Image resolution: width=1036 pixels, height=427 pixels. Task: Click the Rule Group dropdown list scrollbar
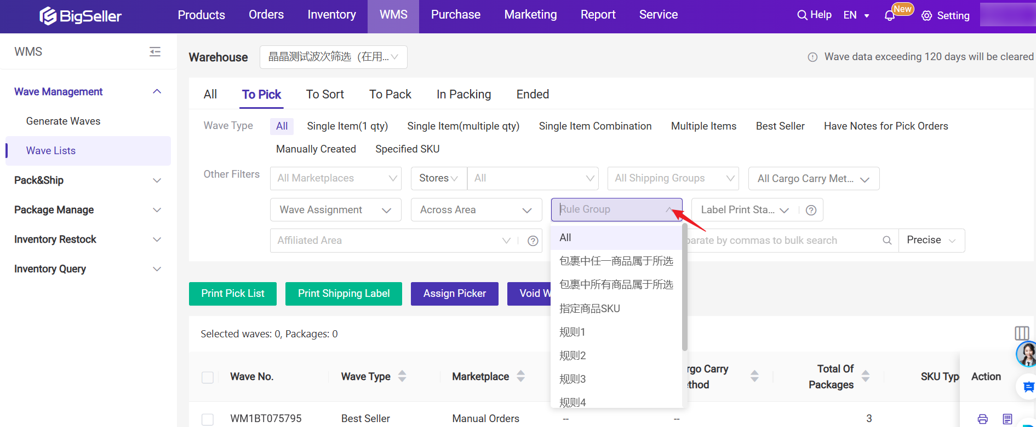tap(684, 290)
